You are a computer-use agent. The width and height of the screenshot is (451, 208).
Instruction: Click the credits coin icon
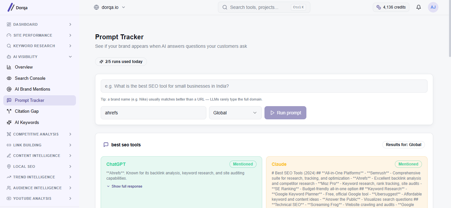[379, 7]
